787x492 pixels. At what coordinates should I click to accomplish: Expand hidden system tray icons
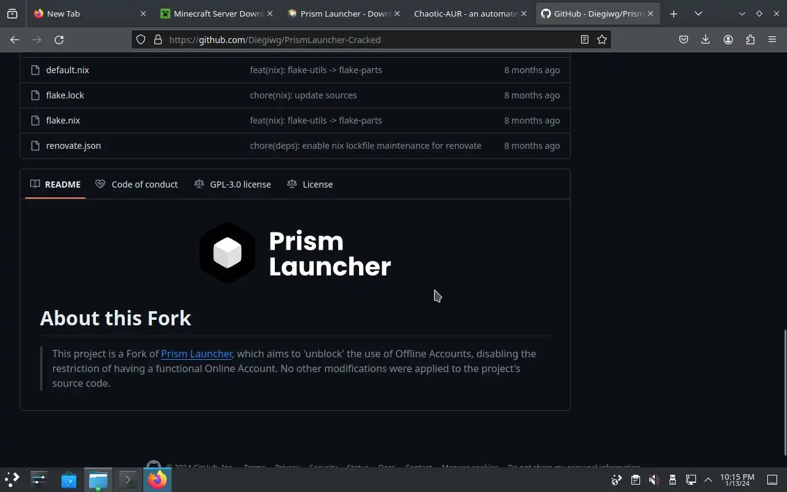pyautogui.click(x=708, y=480)
